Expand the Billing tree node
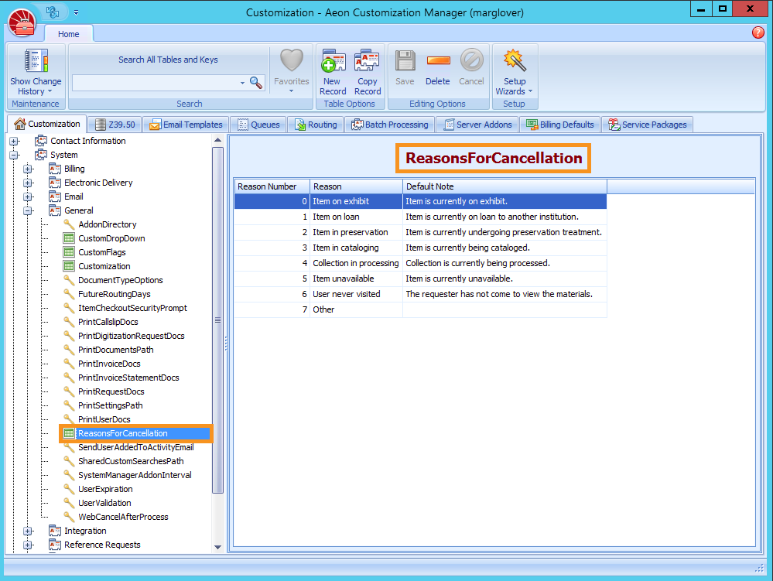This screenshot has height=581, width=773. (x=26, y=169)
